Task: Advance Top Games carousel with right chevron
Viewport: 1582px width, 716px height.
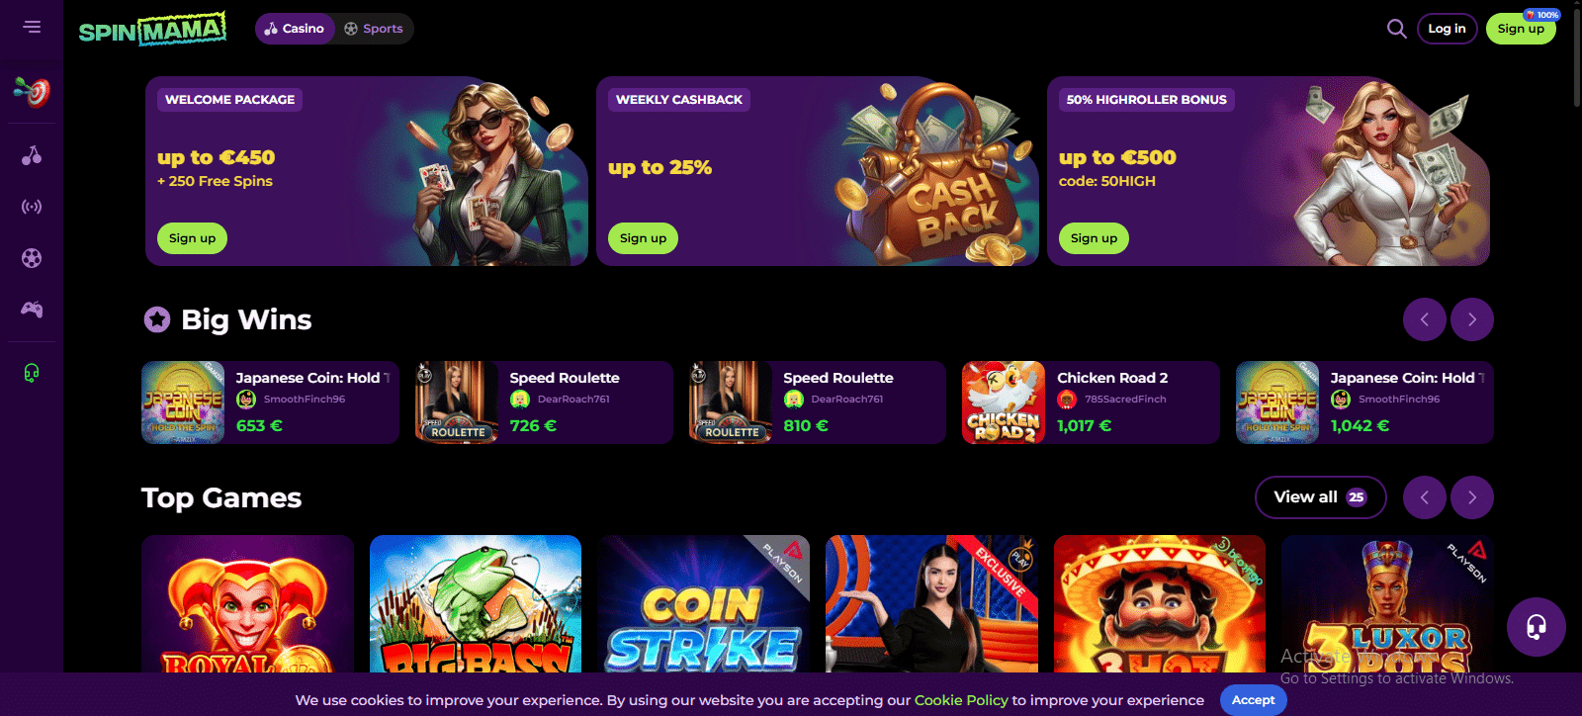Action: tap(1472, 497)
